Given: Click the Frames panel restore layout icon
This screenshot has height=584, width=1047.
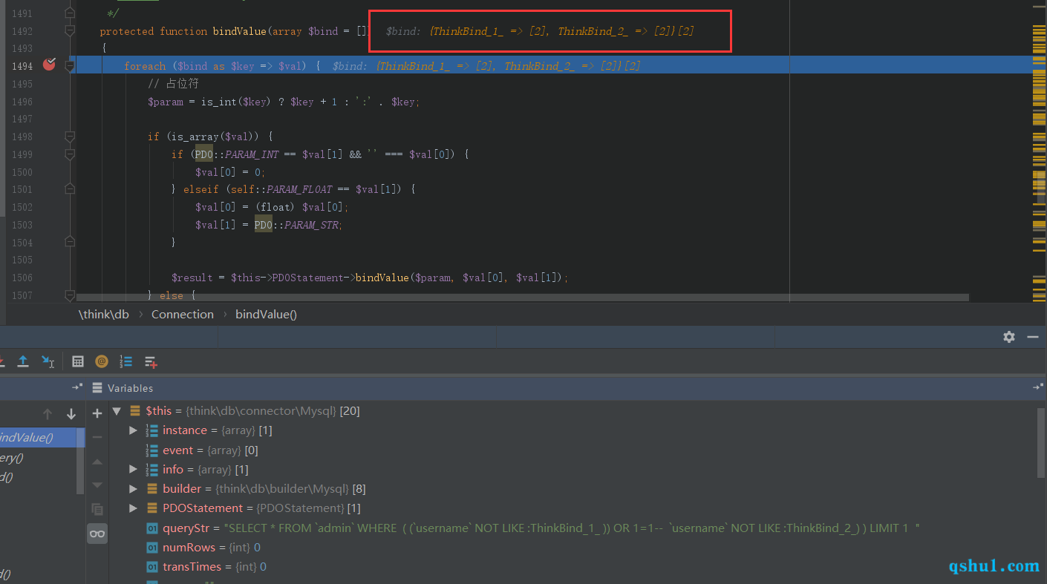Looking at the screenshot, I should (76, 387).
